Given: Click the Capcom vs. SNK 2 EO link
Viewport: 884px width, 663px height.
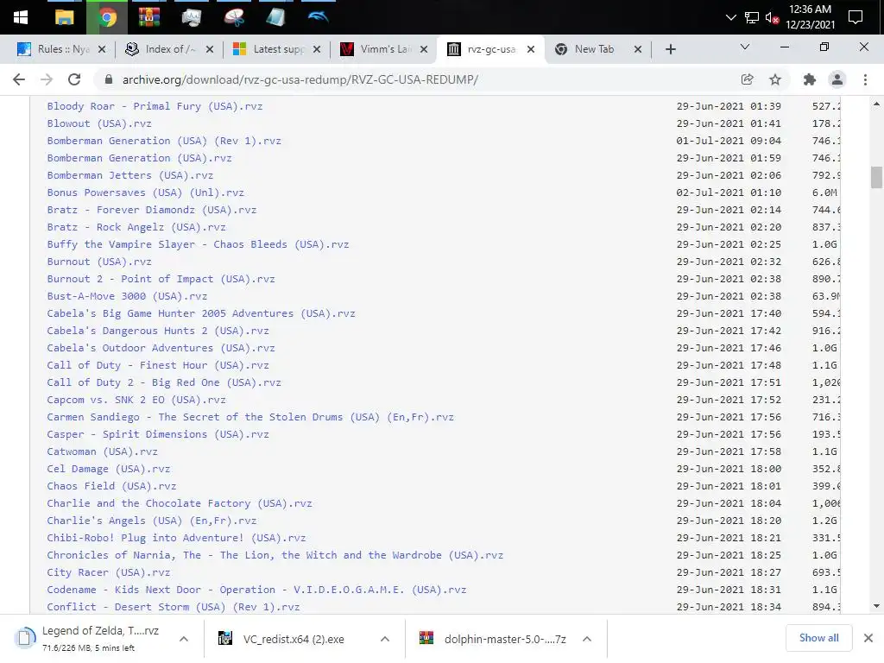Looking at the screenshot, I should coord(136,400).
